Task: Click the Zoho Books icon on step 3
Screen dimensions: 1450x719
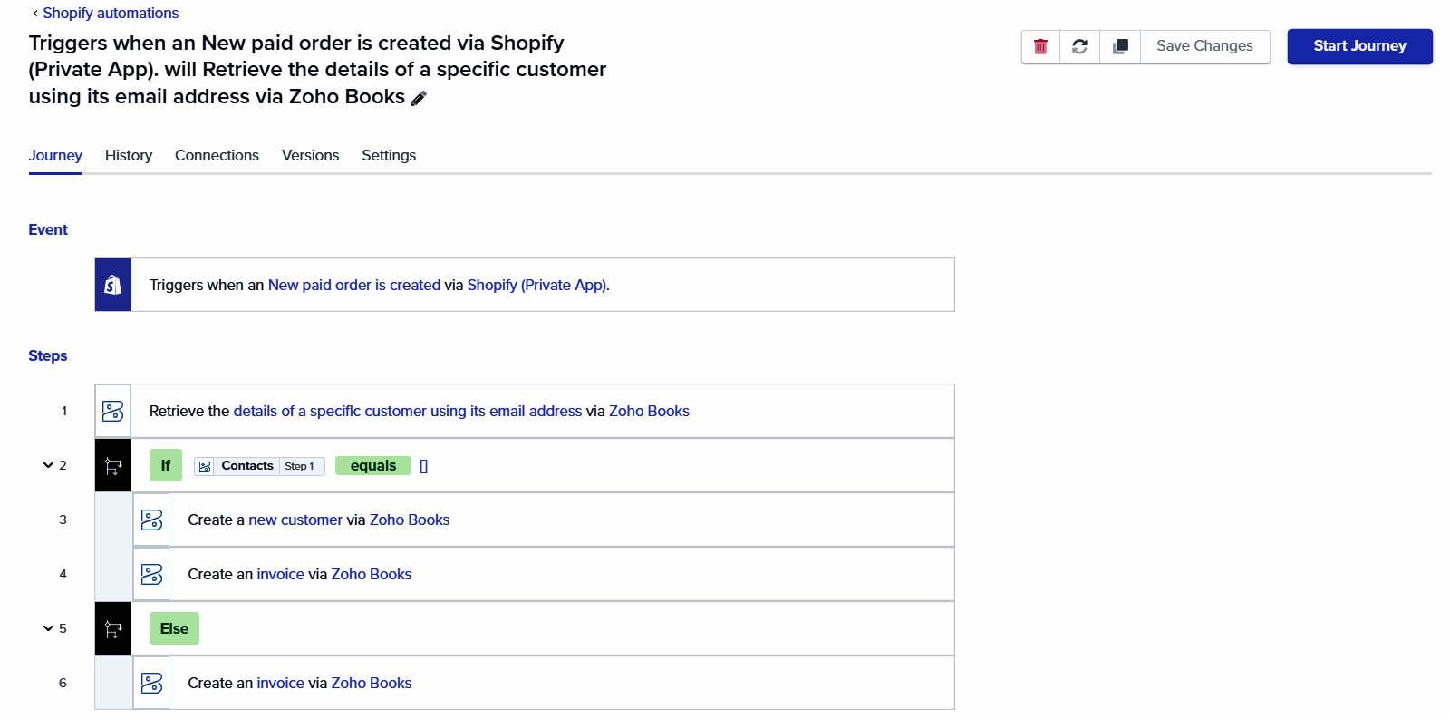Action: pyautogui.click(x=151, y=520)
